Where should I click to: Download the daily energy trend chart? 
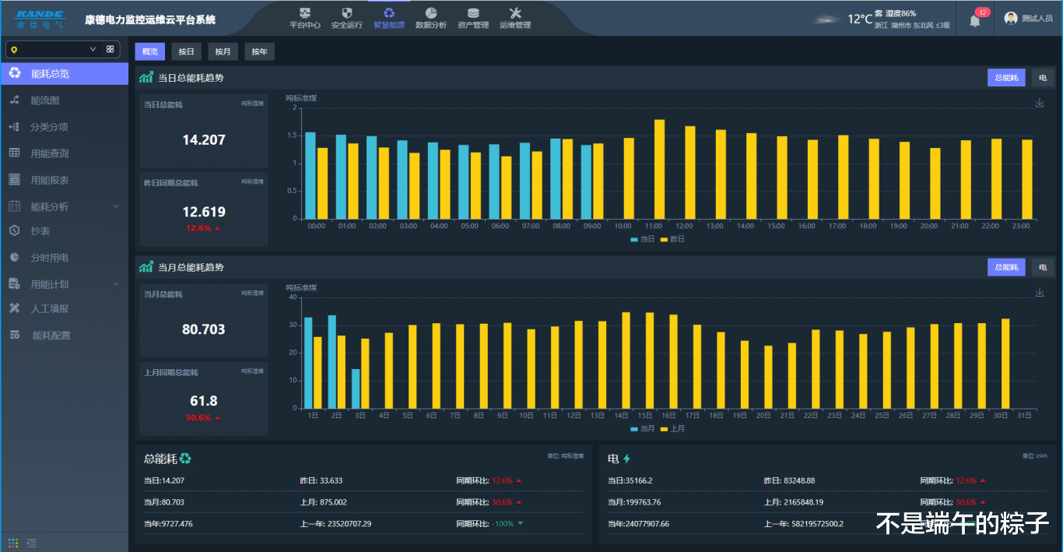pos(1040,104)
